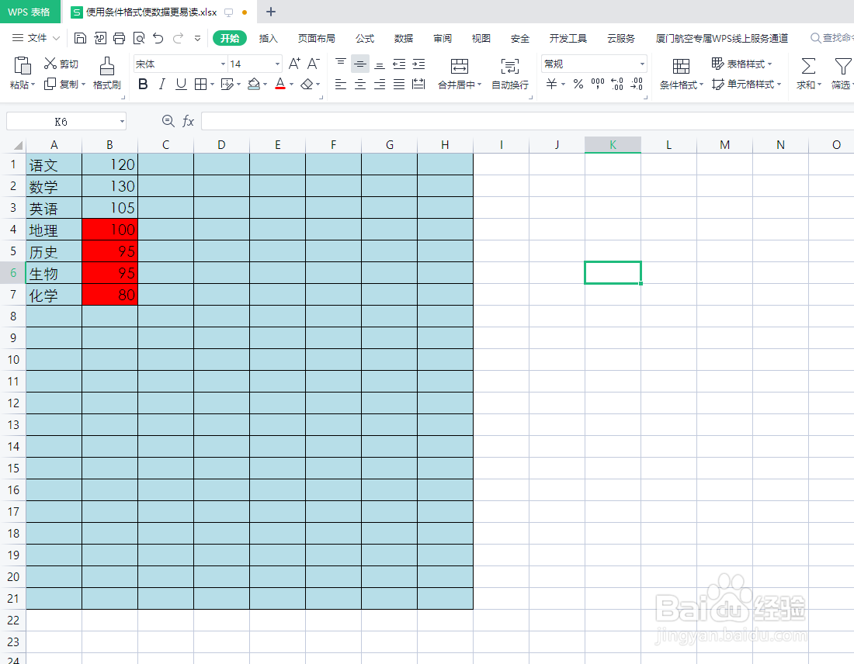Open the font size dropdown 14
This screenshot has height=664, width=854.
tap(277, 64)
